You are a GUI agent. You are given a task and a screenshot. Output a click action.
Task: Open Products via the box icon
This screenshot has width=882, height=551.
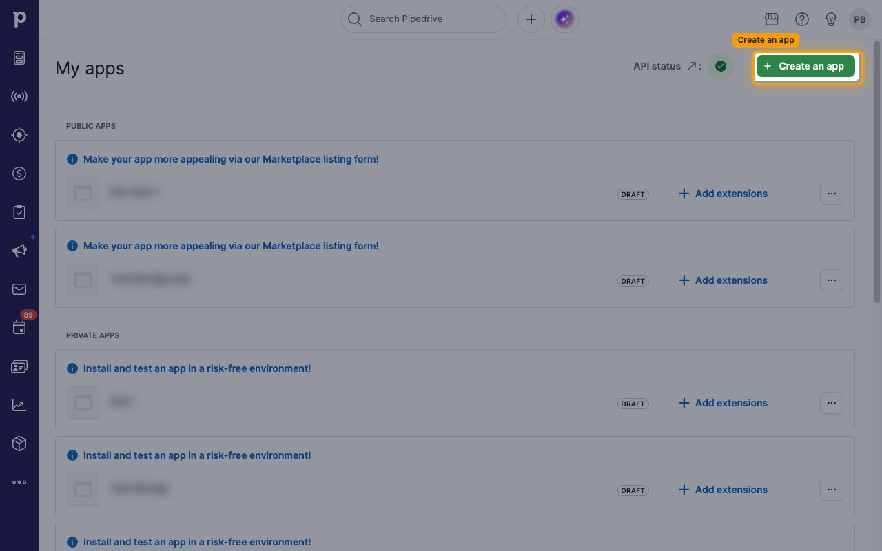pos(19,444)
